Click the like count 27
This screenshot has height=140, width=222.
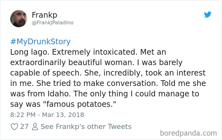tap(24, 127)
